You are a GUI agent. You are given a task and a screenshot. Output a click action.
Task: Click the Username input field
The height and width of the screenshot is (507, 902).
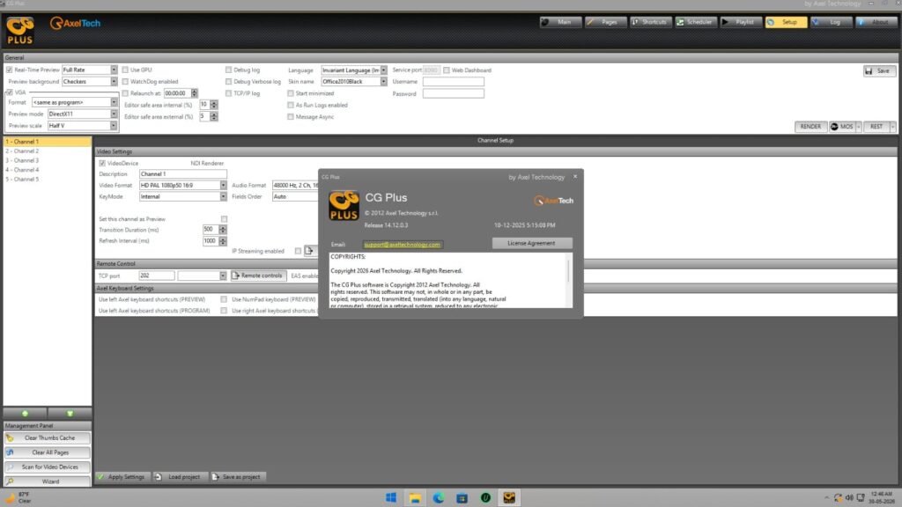tap(454, 82)
